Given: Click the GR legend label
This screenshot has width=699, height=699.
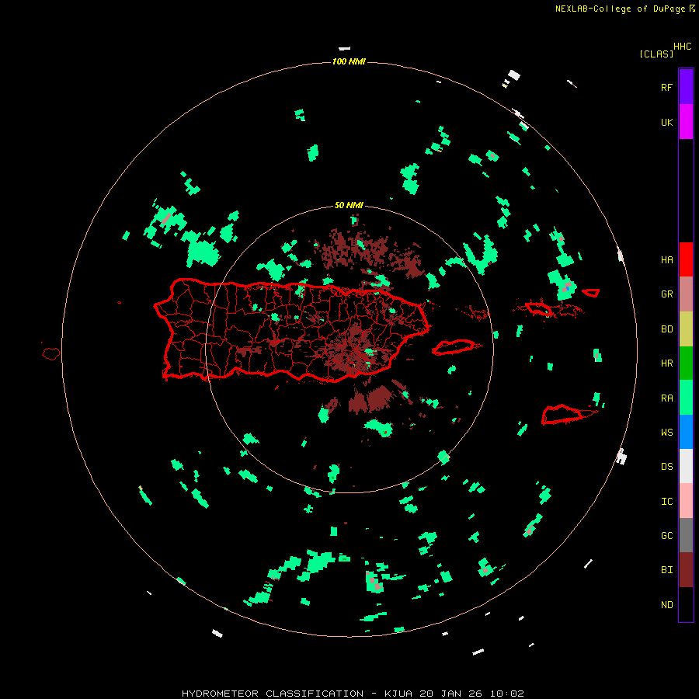Looking at the screenshot, I should point(666,294).
